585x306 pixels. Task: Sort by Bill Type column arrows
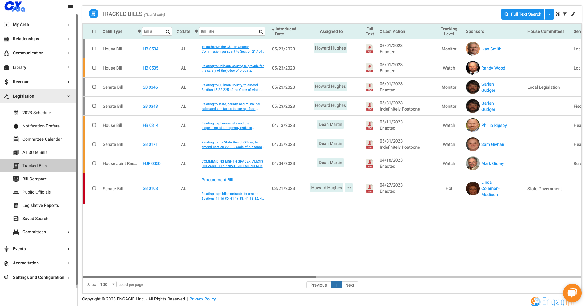104,31
